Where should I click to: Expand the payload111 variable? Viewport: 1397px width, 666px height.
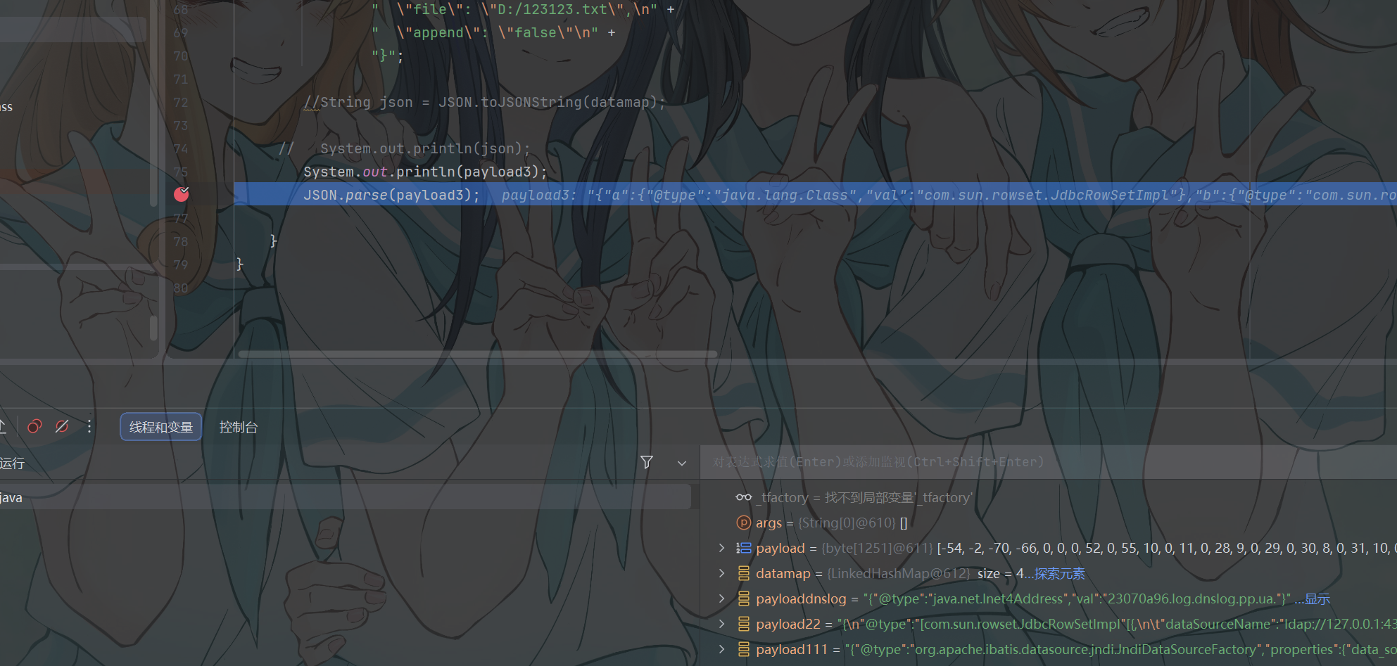click(721, 649)
